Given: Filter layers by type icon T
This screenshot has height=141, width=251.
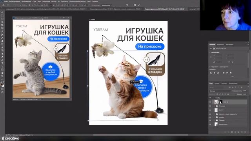Looking at the screenshot, I should [x=235, y=87].
